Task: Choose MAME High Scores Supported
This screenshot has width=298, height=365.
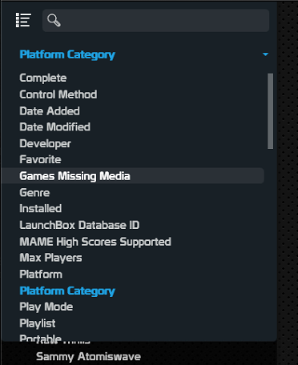Action: point(95,242)
